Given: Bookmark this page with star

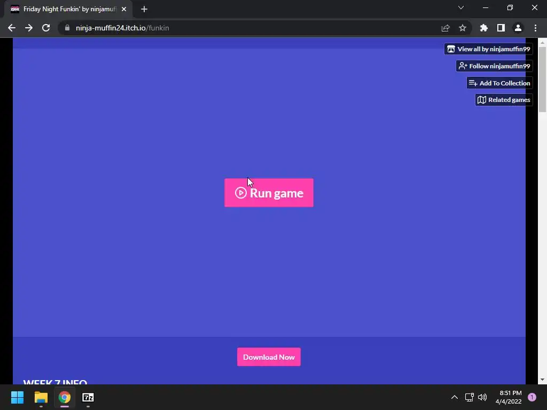Looking at the screenshot, I should click(x=463, y=28).
